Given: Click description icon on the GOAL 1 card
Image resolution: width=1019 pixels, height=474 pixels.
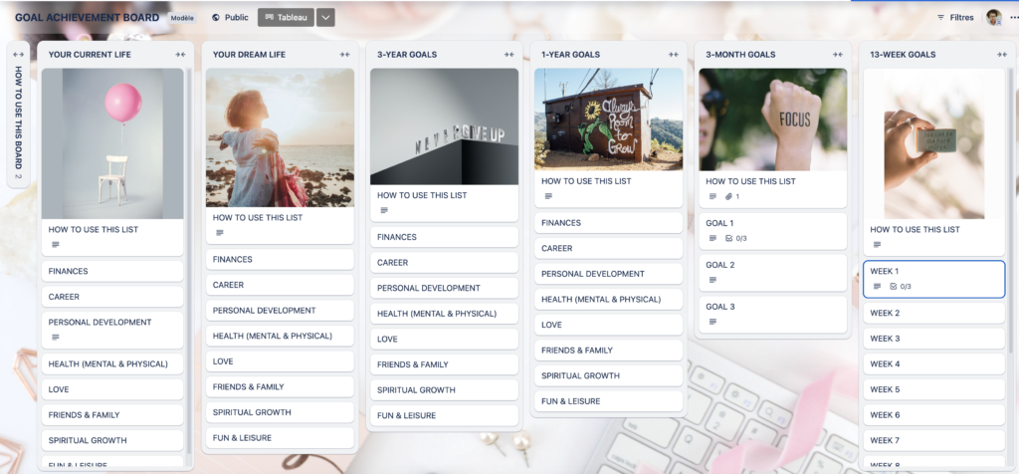Looking at the screenshot, I should pyautogui.click(x=713, y=238).
